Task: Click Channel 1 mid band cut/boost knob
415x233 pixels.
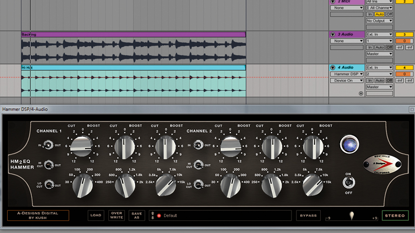Action: point(124,147)
